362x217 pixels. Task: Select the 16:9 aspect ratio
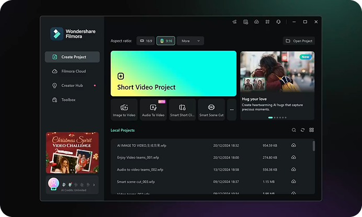145,41
